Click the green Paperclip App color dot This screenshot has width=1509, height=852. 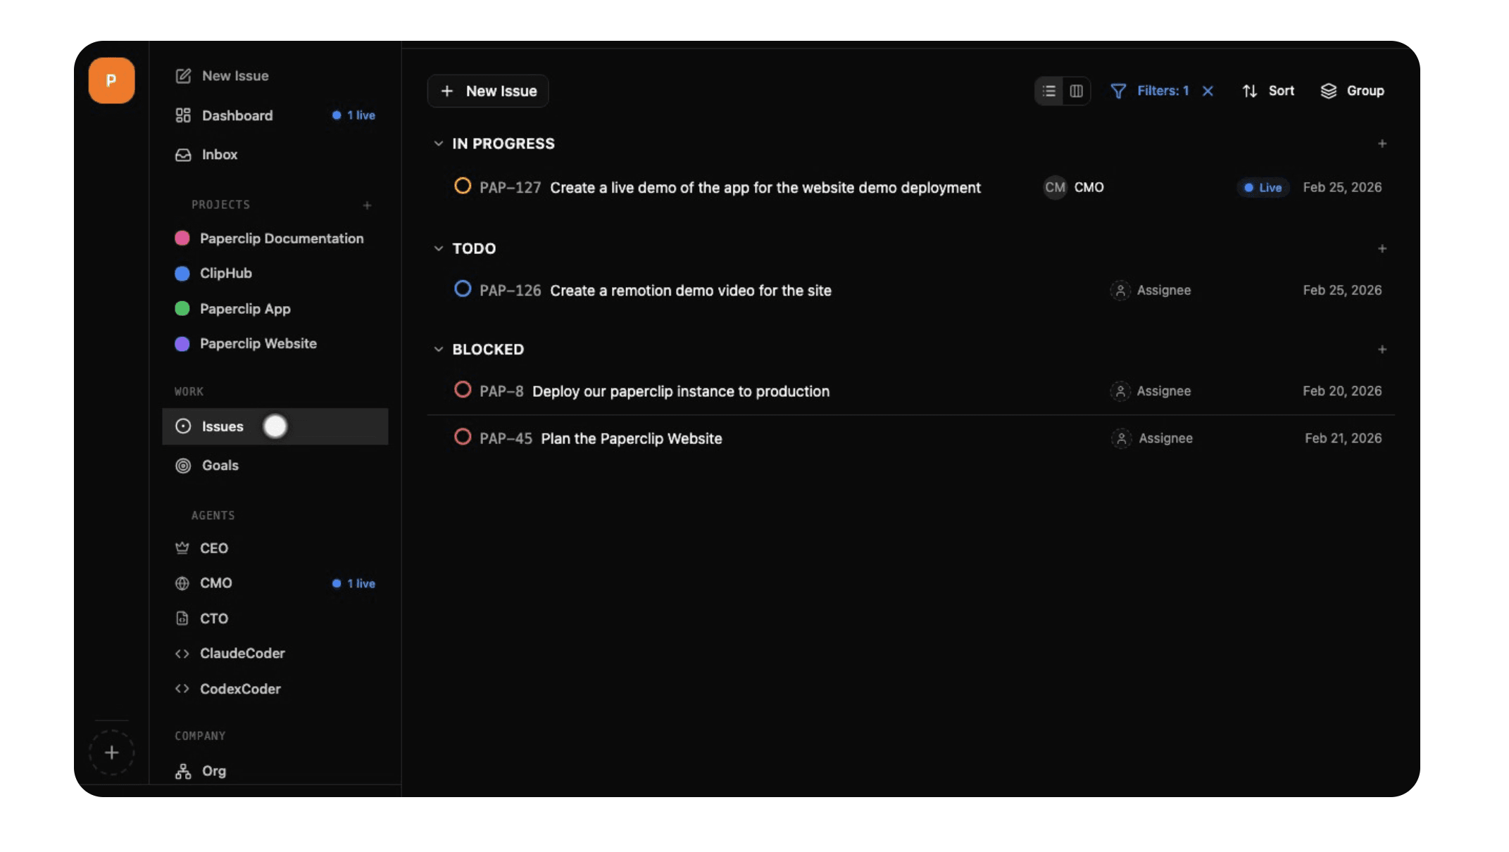pos(182,309)
